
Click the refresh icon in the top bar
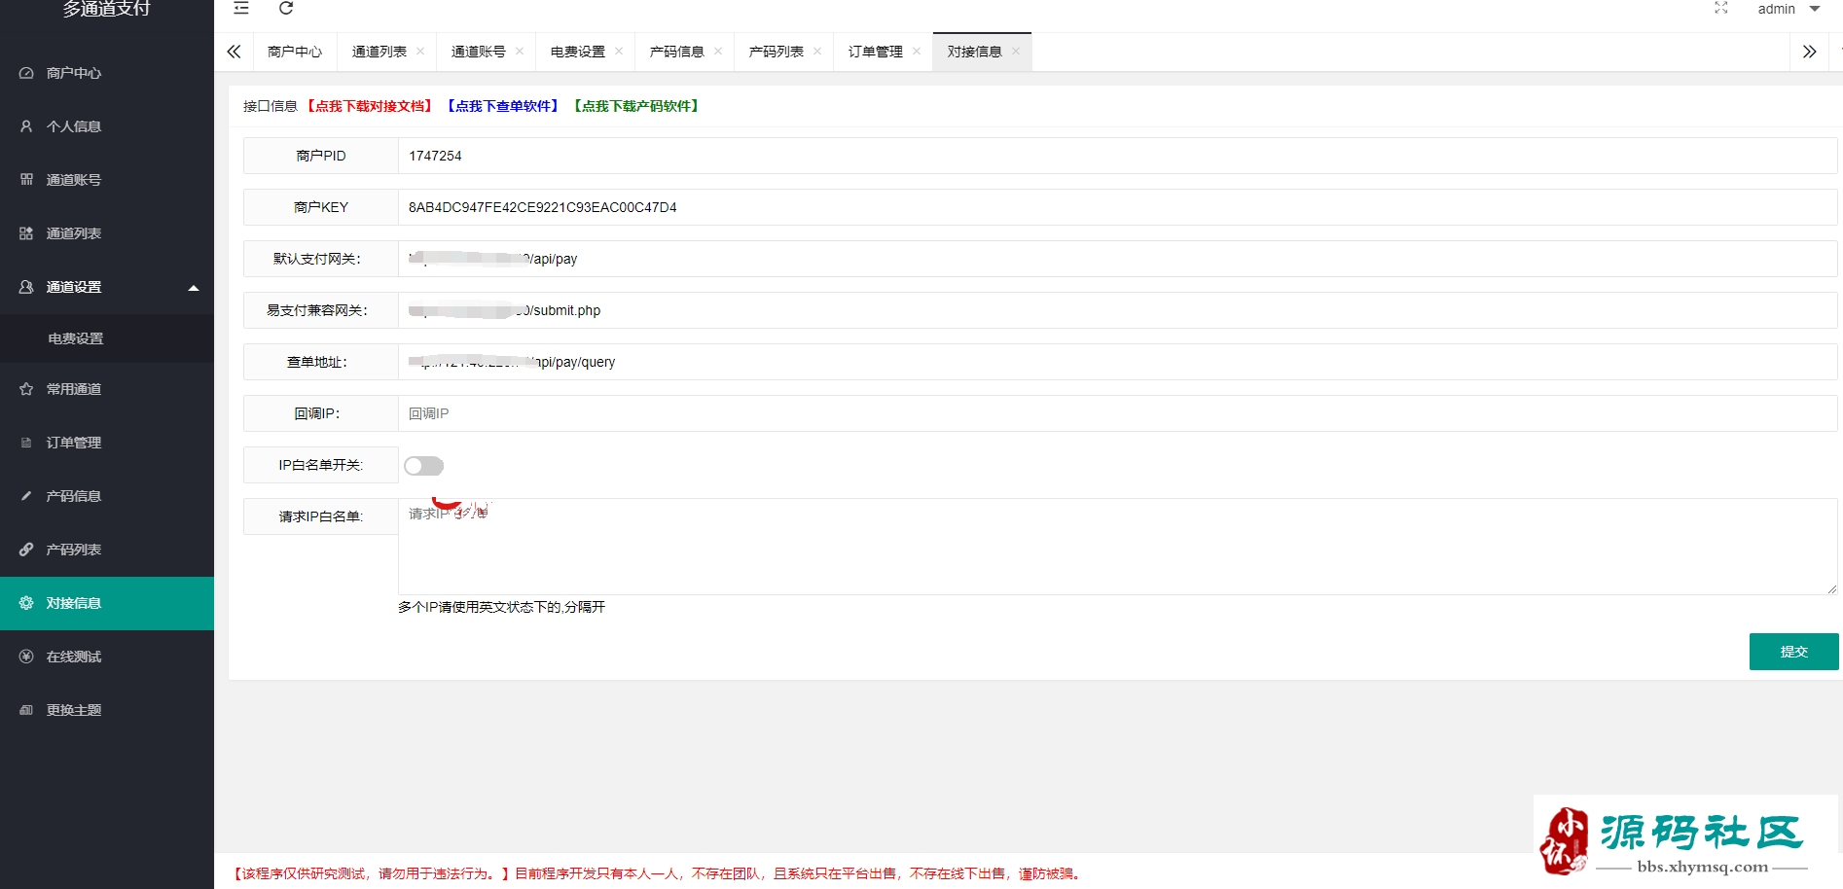pos(286,9)
